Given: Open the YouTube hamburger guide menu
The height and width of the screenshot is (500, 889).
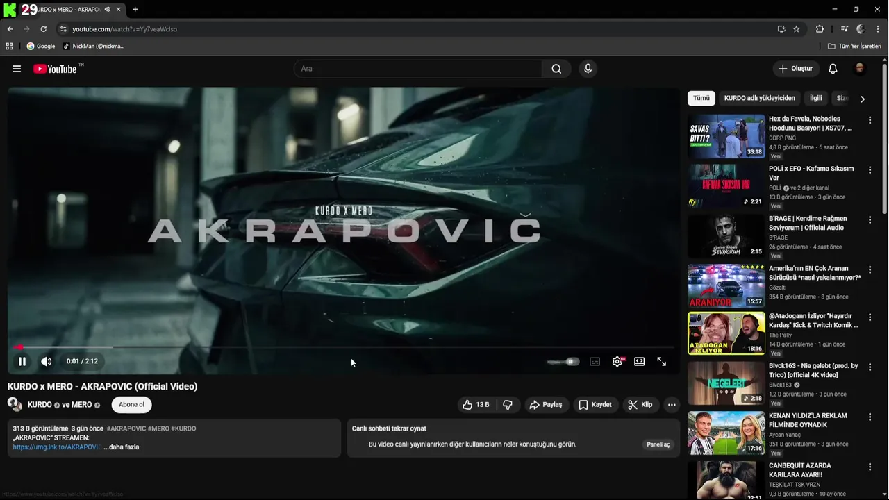Looking at the screenshot, I should tap(17, 69).
